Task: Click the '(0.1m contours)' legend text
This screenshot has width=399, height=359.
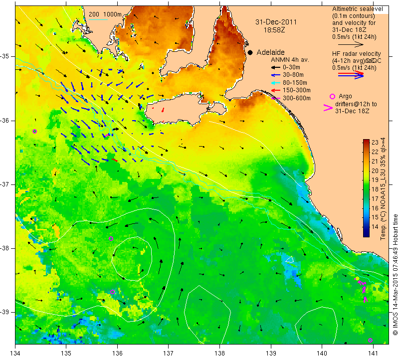Action: click(354, 16)
